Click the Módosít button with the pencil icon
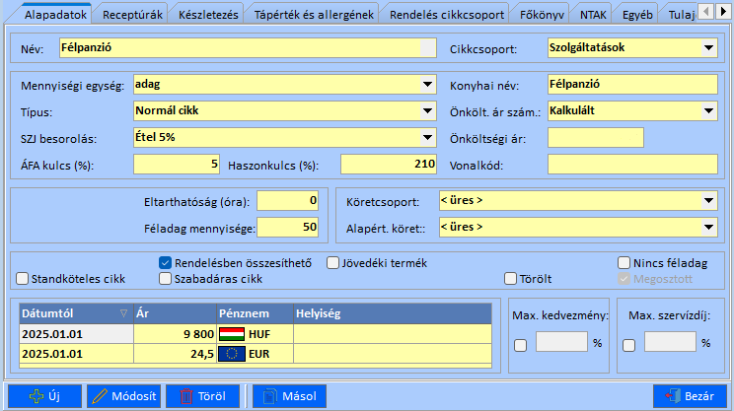734x411 pixels. coord(124,396)
